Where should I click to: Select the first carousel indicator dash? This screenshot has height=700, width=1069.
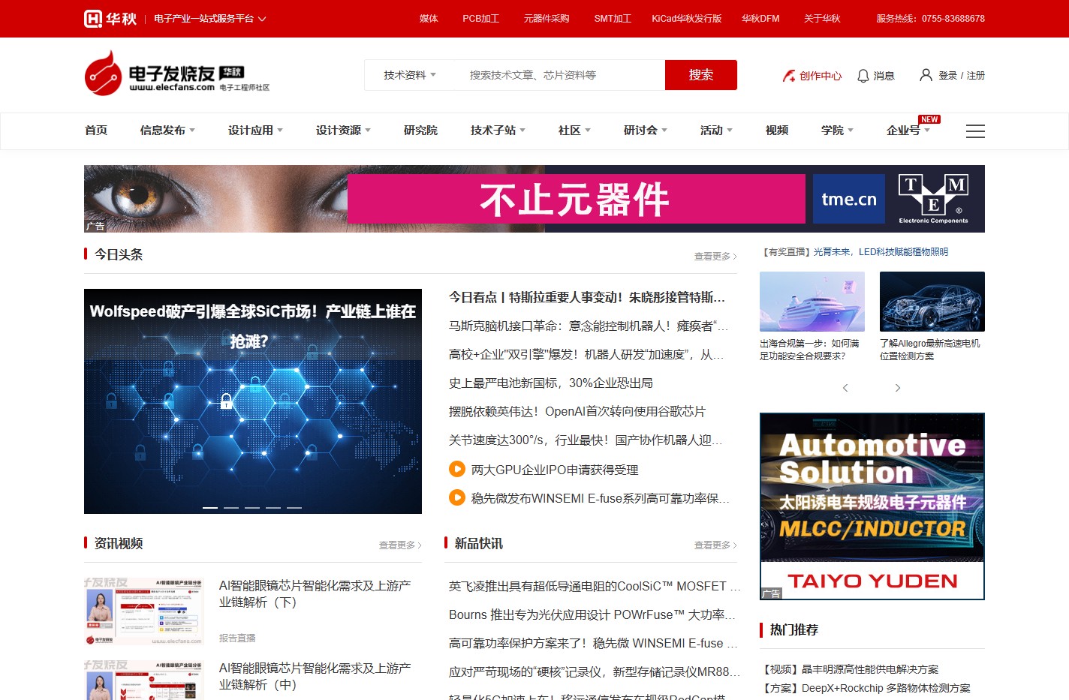pyautogui.click(x=210, y=508)
